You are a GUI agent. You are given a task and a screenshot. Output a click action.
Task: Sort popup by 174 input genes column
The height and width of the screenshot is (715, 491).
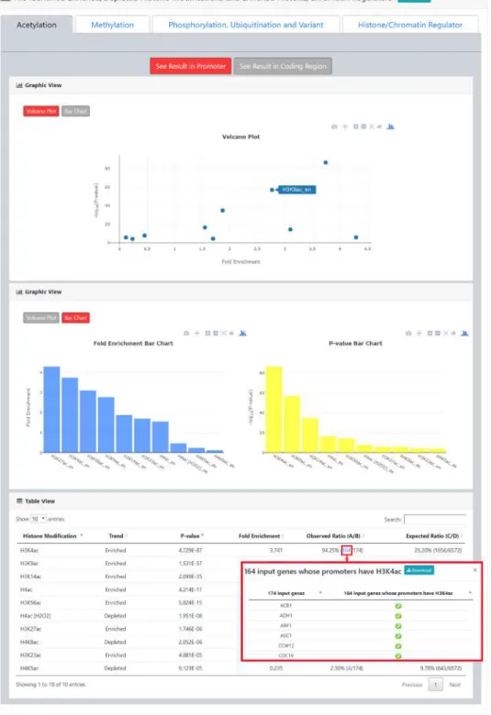coord(286,593)
